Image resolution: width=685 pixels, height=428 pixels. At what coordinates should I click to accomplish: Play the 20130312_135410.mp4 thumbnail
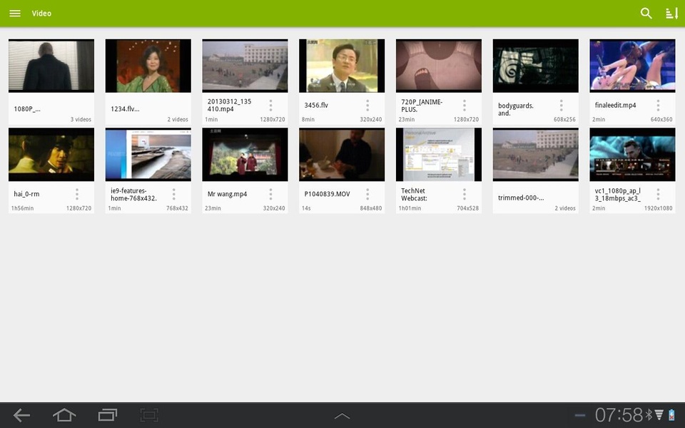(245, 66)
